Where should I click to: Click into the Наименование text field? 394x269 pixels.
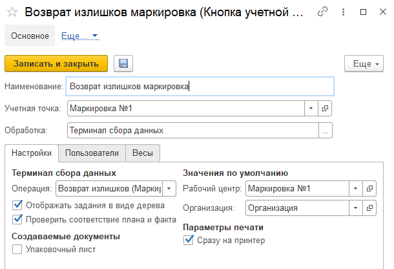pyautogui.click(x=200, y=86)
